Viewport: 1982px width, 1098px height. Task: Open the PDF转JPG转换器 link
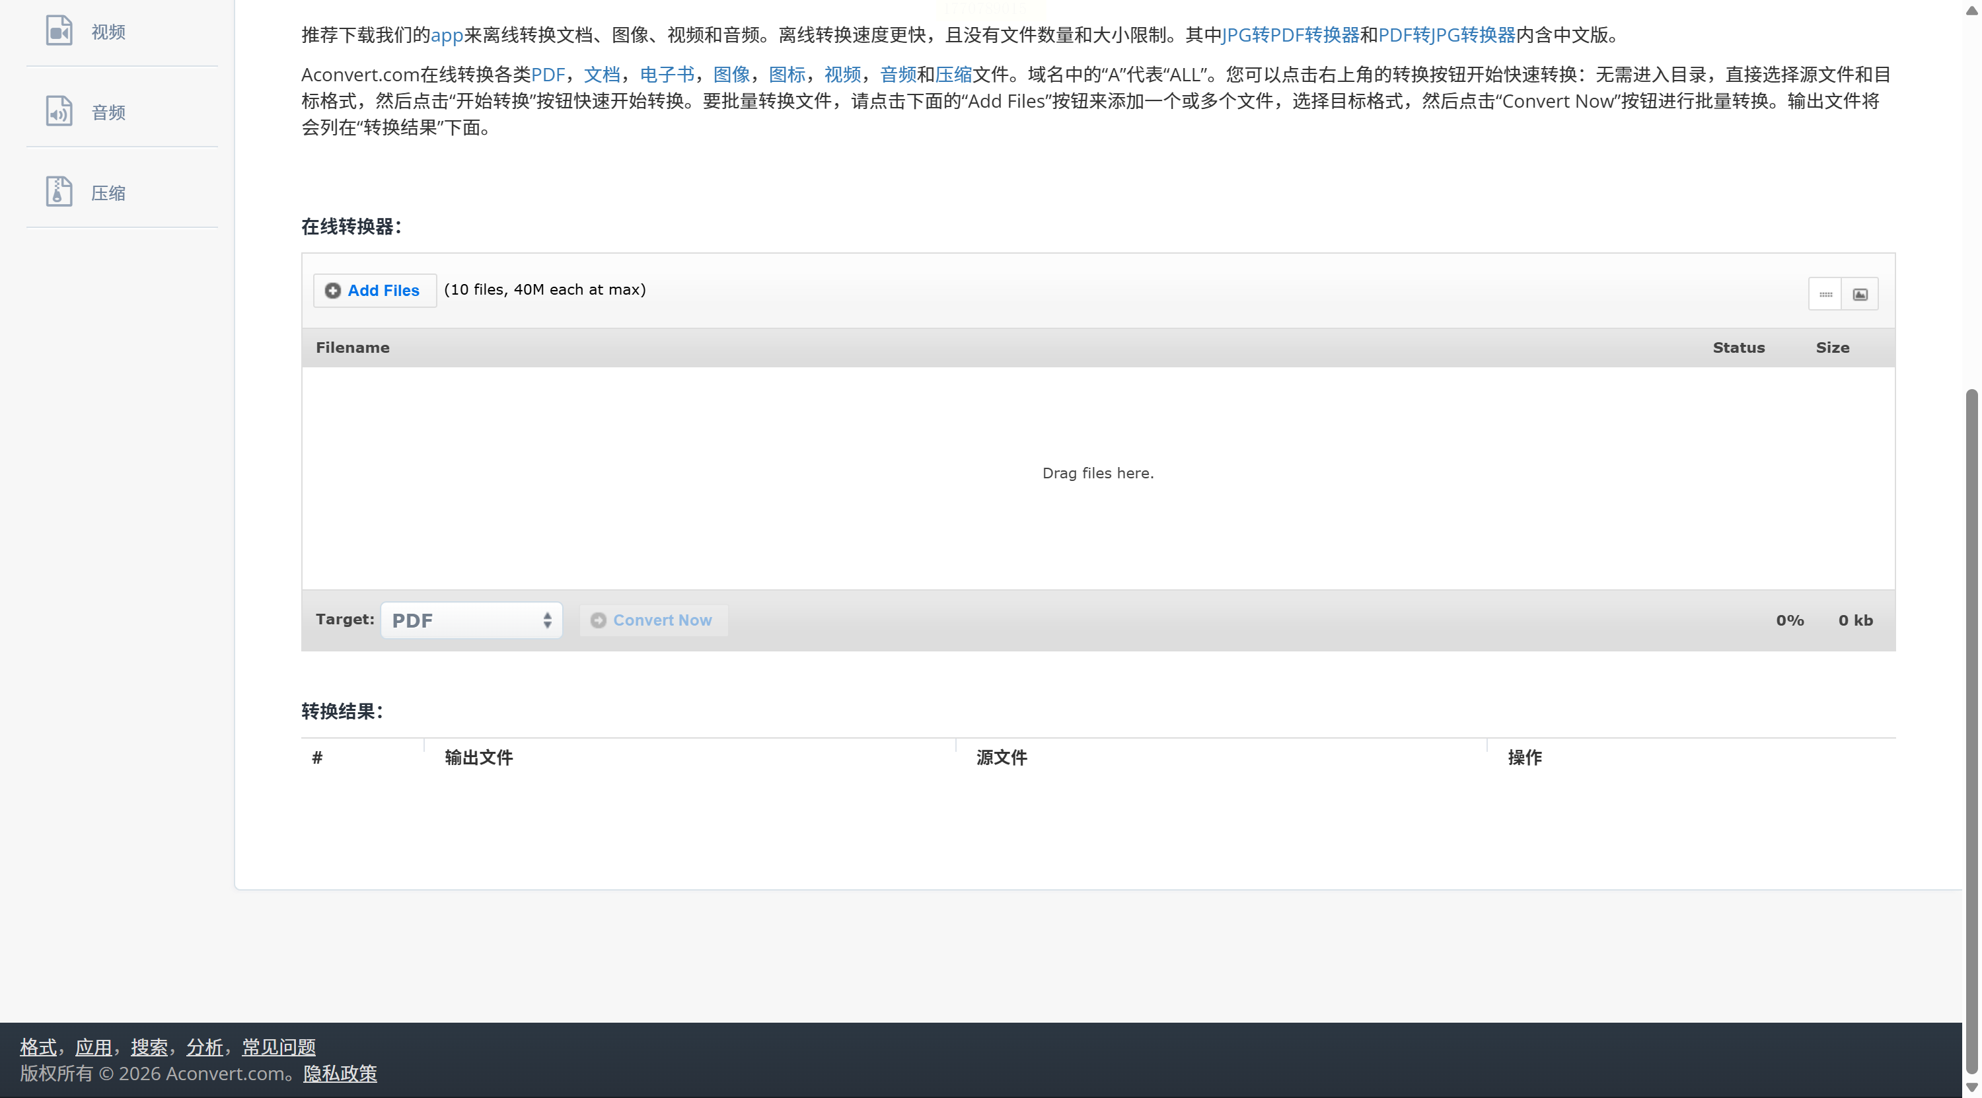1446,34
